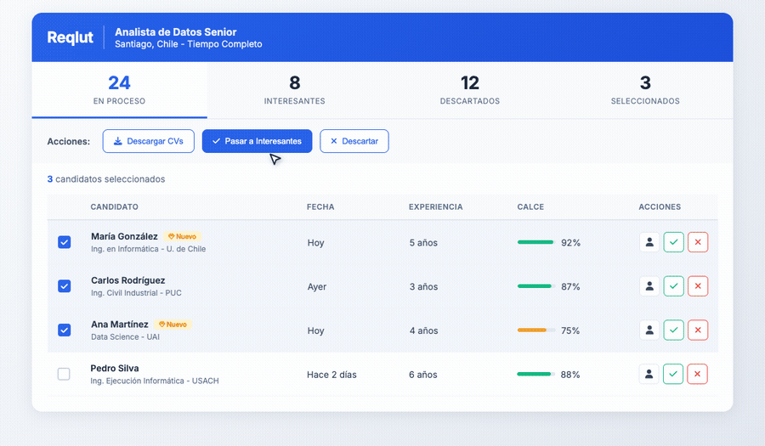The image size is (765, 446).
Task: View María González's profile icon
Action: [x=649, y=242]
